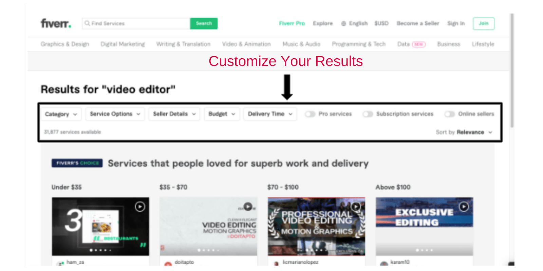Open the Budget filter dropdown
The image size is (543, 271).
tap(222, 114)
